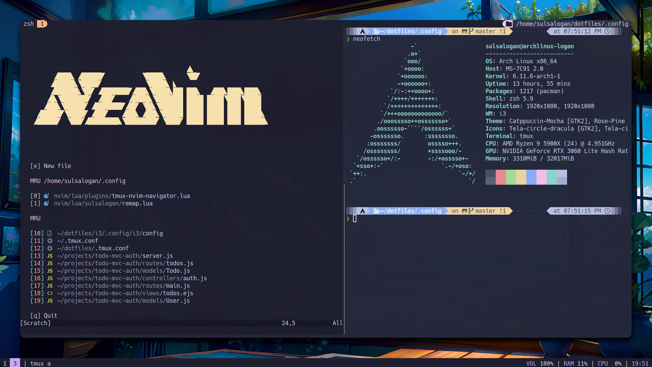The height and width of the screenshot is (367, 652).
Task: Click the tmux window number 1 badge
Action: click(x=42, y=24)
